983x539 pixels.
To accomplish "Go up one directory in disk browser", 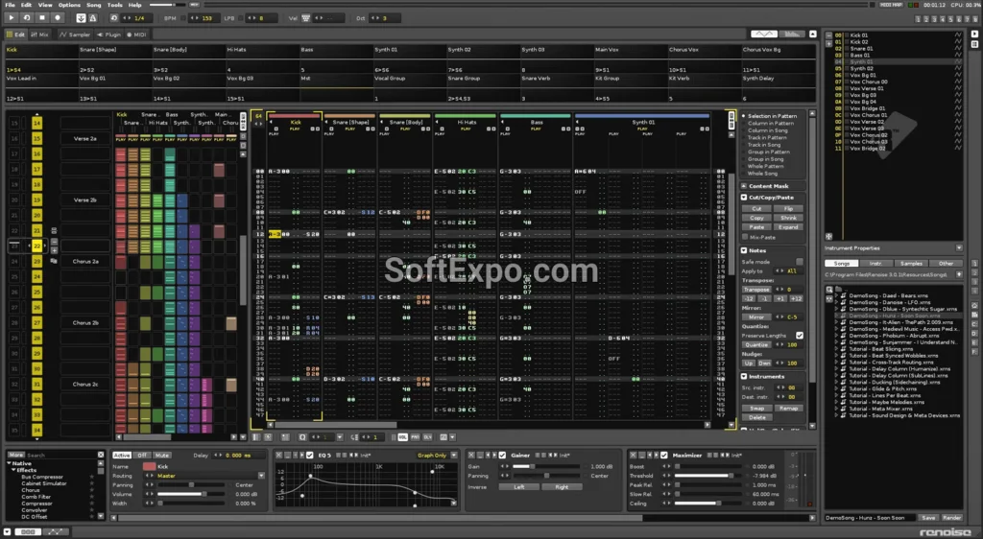I will pyautogui.click(x=959, y=274).
